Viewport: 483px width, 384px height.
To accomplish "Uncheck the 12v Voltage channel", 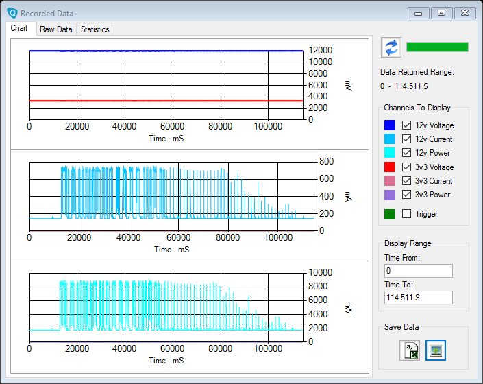I will (x=406, y=125).
